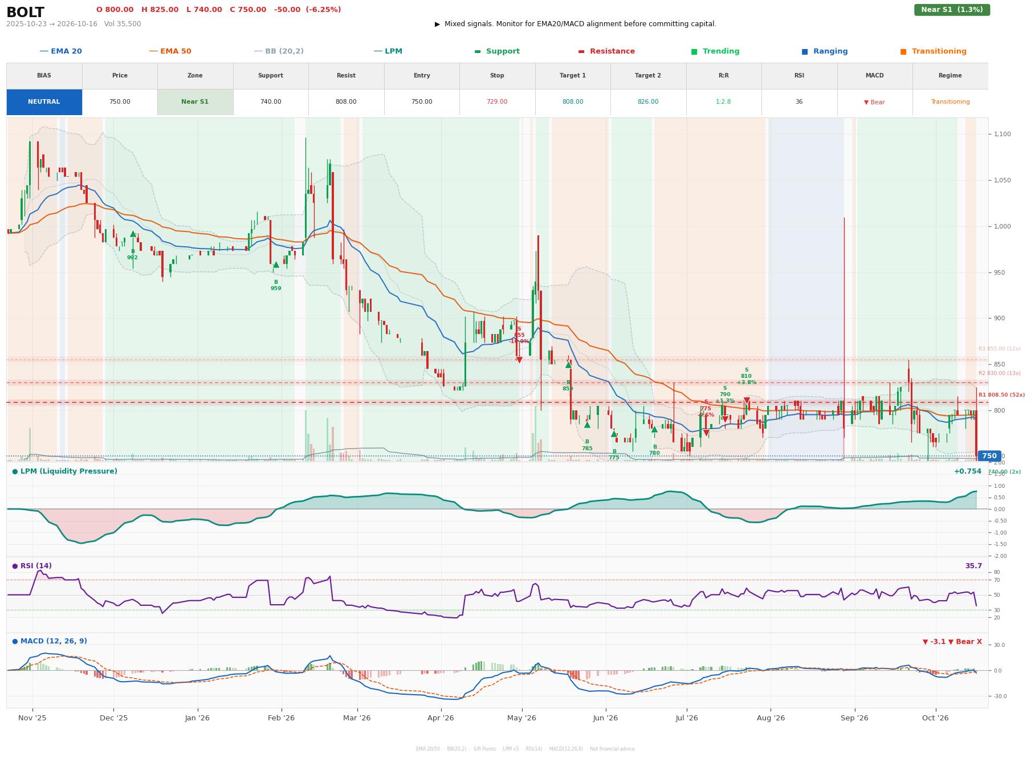
Task: Click the Aug '26 date axis label
Action: pyautogui.click(x=771, y=718)
